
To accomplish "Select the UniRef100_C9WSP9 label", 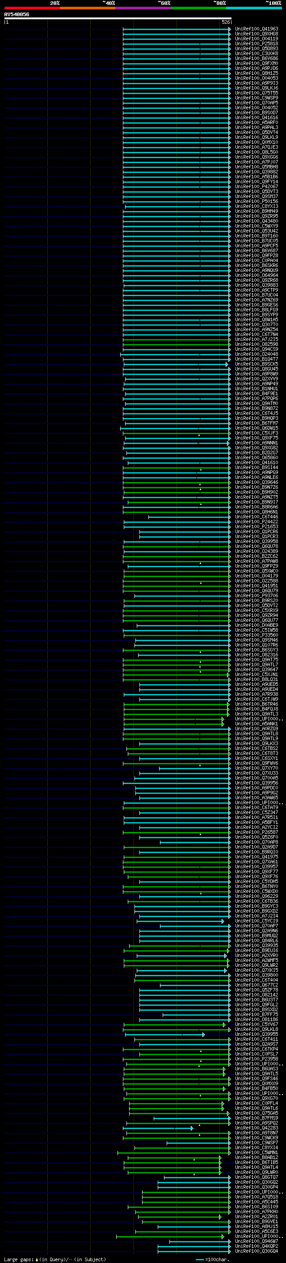I will click(x=257, y=98).
